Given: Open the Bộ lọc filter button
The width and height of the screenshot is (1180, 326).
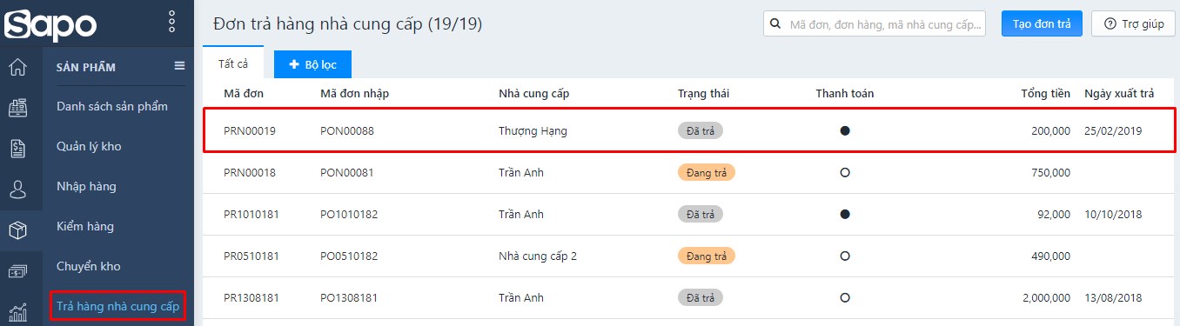Looking at the screenshot, I should 312,65.
